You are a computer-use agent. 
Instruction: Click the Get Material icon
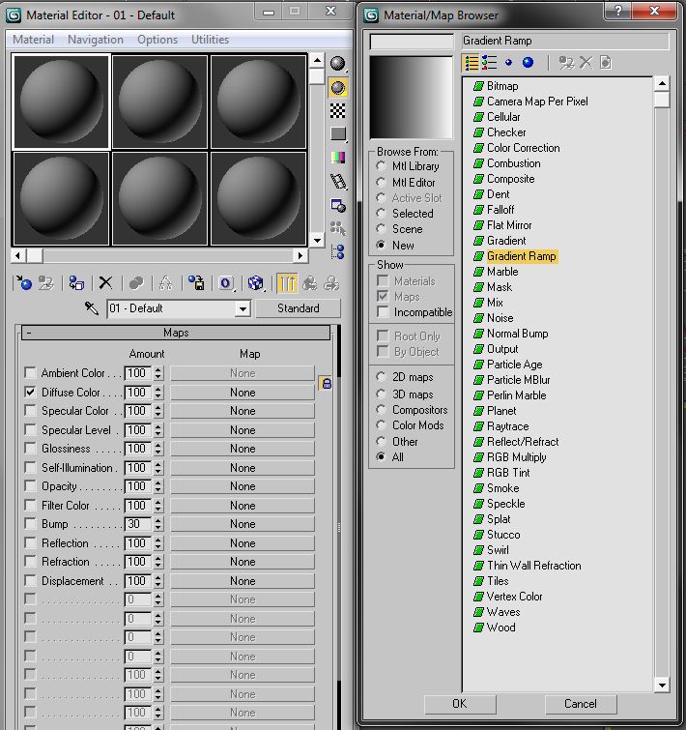tap(24, 283)
